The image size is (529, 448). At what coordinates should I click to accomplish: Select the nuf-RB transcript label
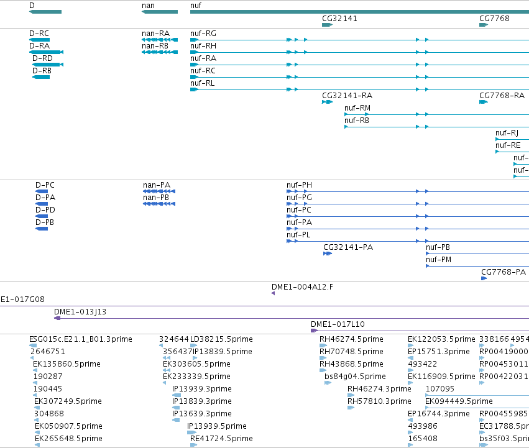[357, 121]
